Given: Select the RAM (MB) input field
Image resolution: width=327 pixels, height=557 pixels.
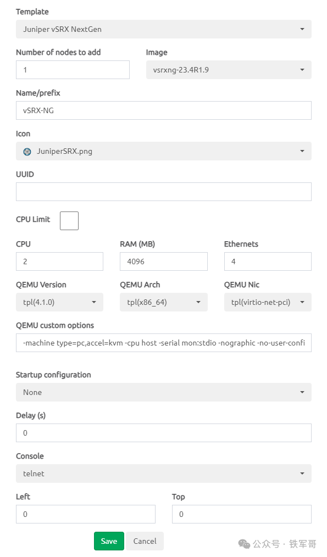Looking at the screenshot, I should pos(164,261).
